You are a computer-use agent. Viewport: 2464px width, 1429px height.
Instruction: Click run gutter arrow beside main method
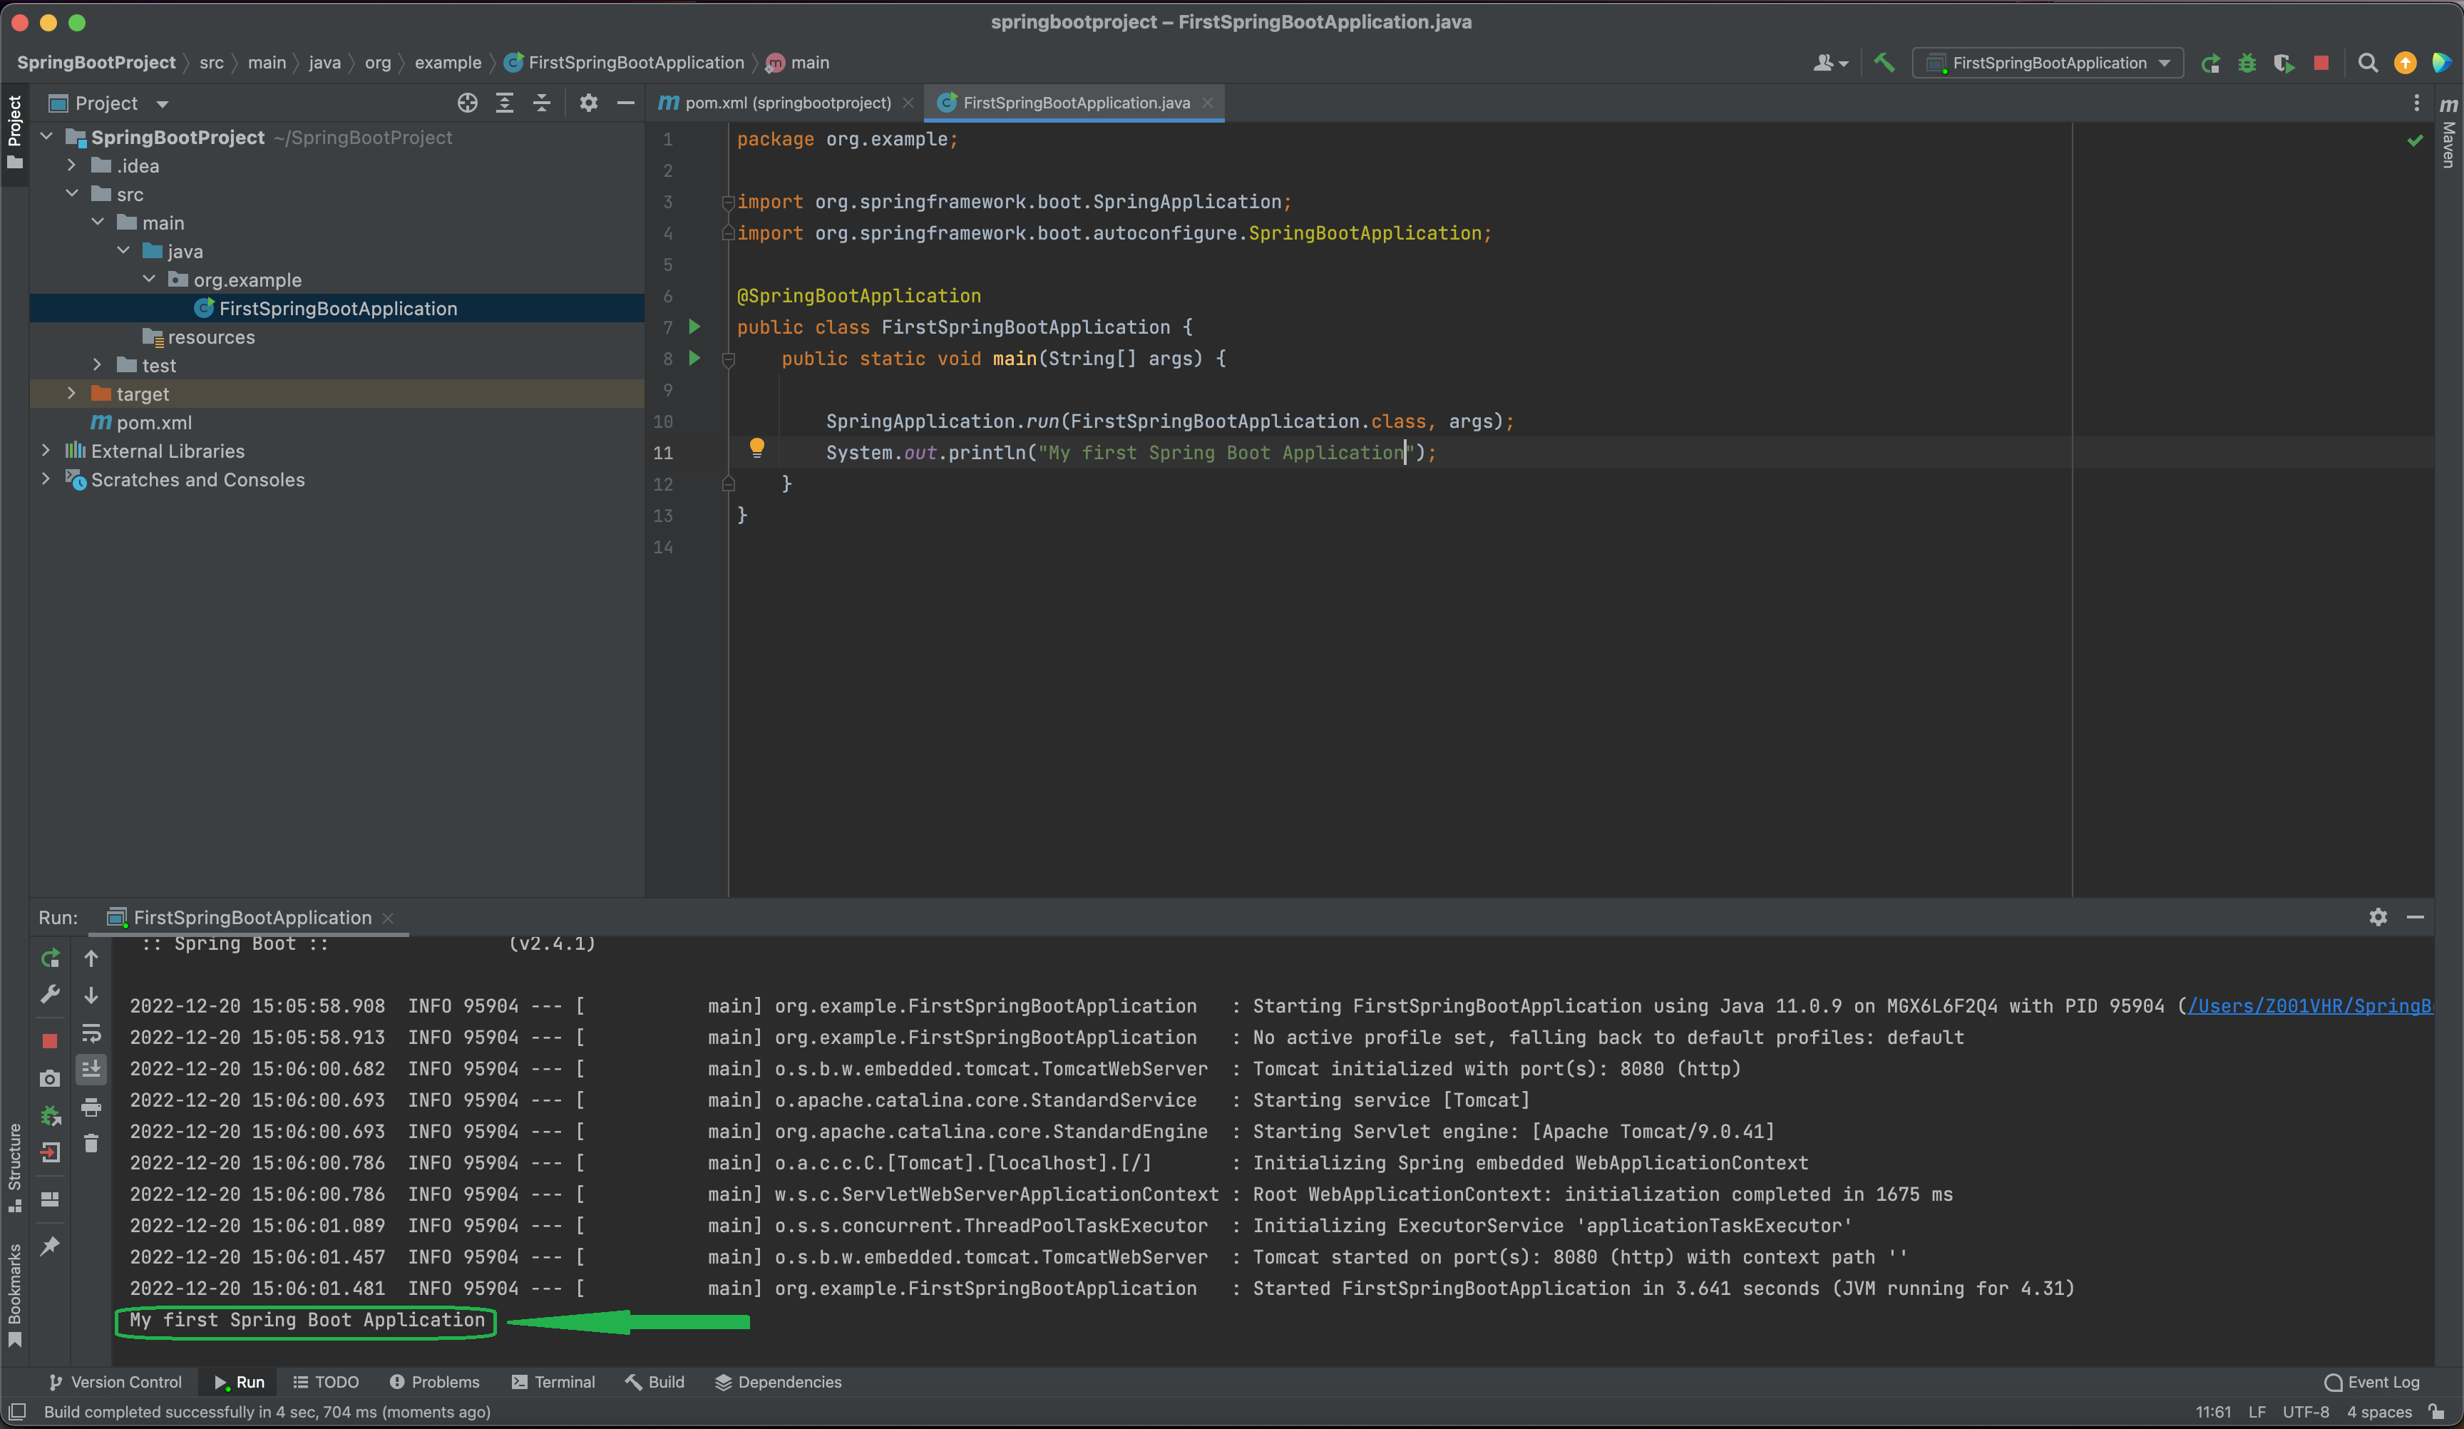click(x=695, y=358)
